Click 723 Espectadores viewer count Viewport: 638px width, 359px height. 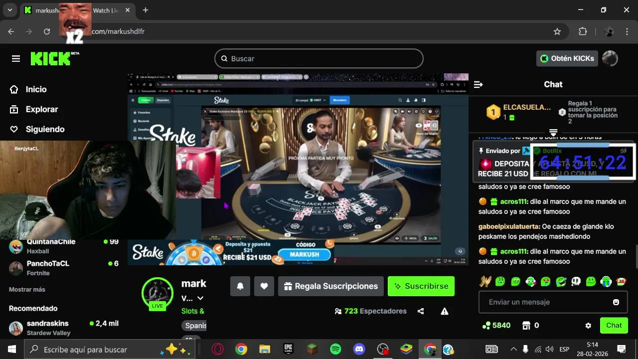click(371, 311)
